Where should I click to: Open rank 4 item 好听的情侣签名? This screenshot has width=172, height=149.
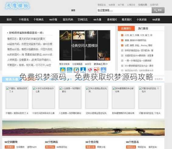pos(139,50)
